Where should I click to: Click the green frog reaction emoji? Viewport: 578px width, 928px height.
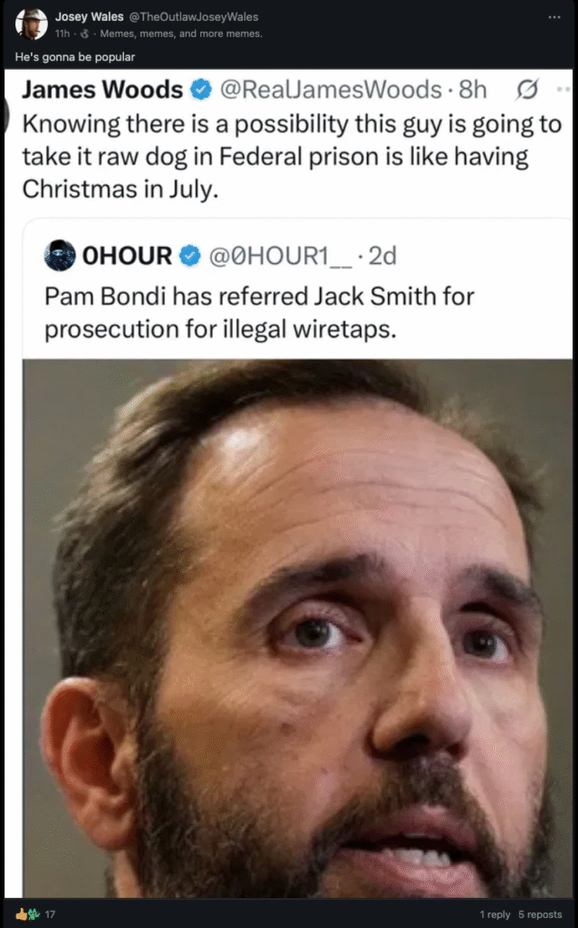click(x=34, y=914)
